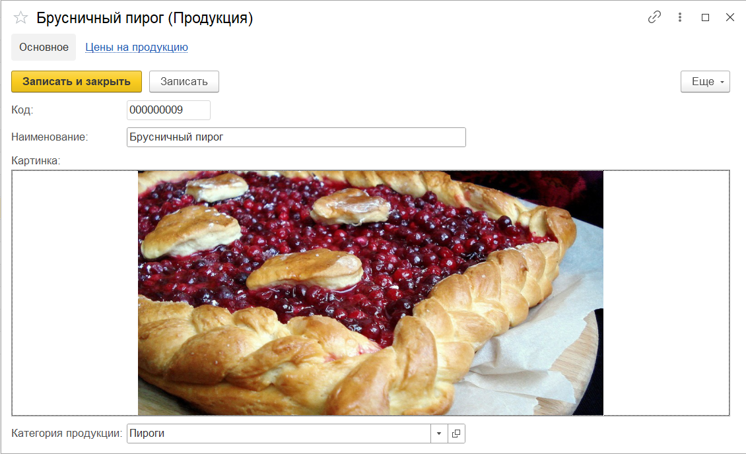Add Брусничный пирог to favorites with the star
Viewport: 746px width, 454px height.
tap(20, 18)
